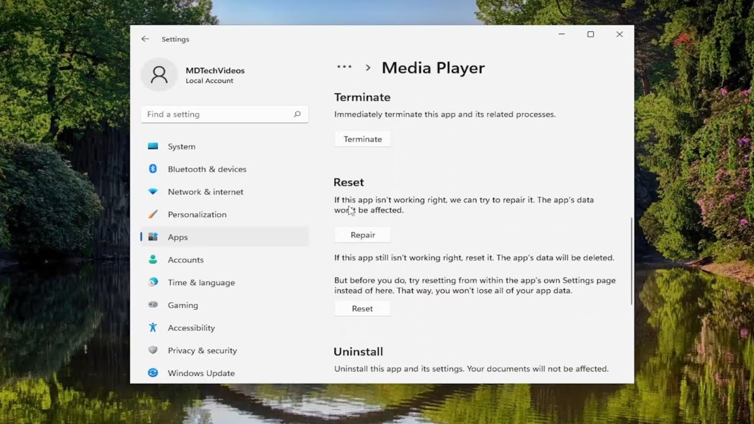Viewport: 754px width, 424px height.
Task: Click inside the Find a setting field
Action: [x=224, y=114]
